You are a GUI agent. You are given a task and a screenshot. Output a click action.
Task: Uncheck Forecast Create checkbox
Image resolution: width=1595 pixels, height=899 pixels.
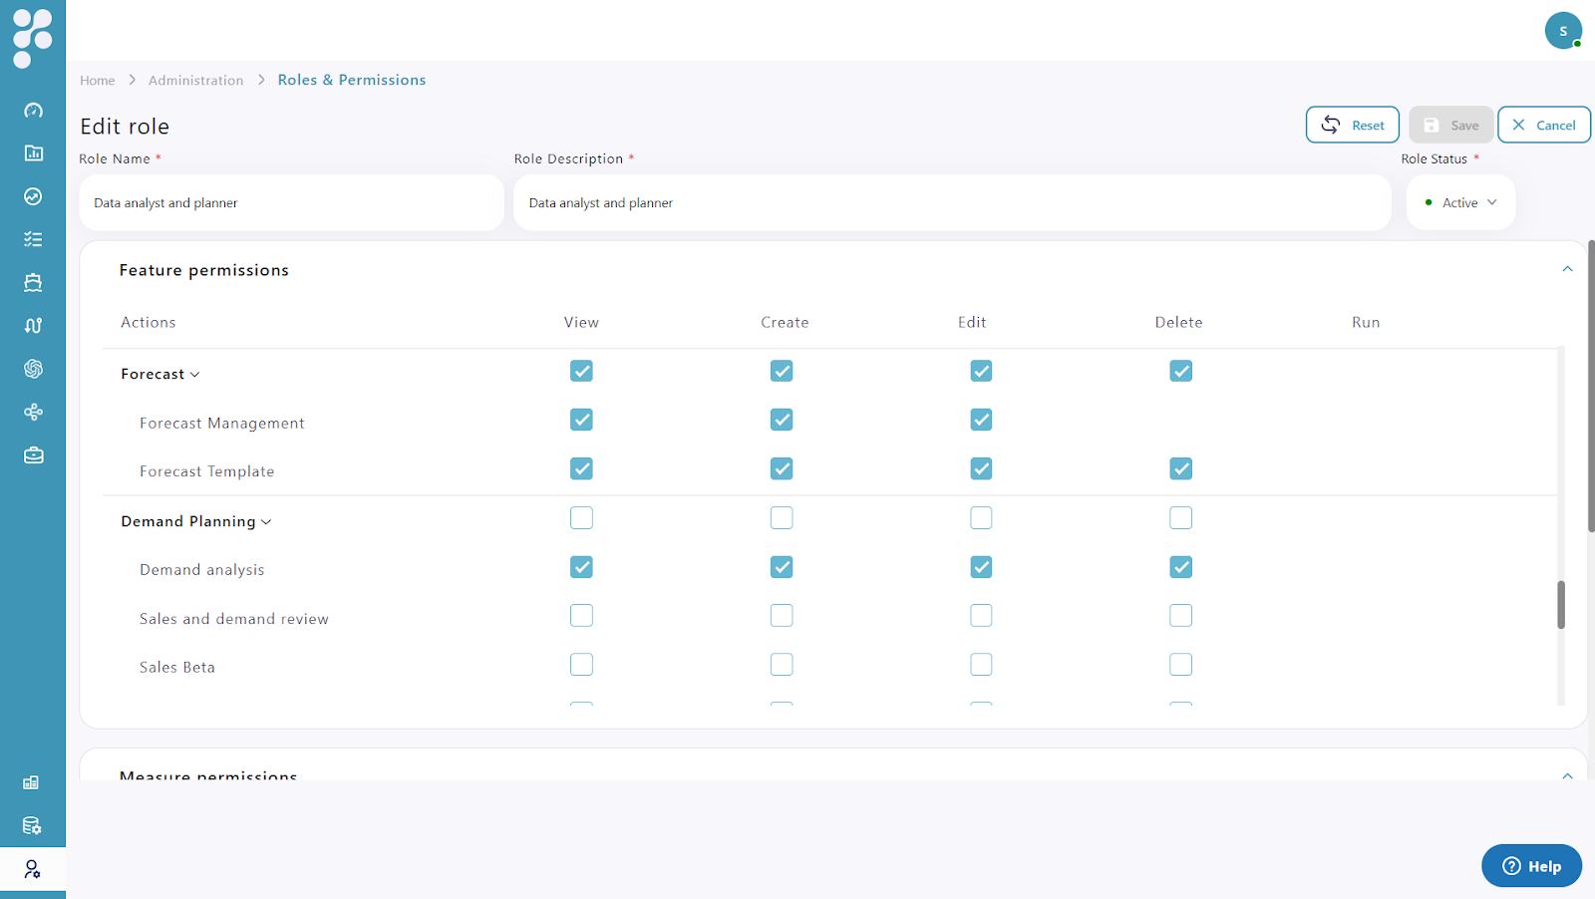782,371
